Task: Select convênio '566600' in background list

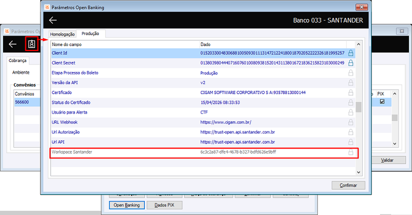Action: pos(22,102)
